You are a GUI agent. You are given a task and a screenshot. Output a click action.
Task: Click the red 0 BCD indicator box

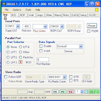(x=21, y=62)
